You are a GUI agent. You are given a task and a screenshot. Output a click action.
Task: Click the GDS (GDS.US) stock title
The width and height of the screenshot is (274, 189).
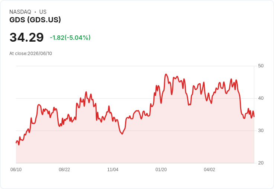(35, 20)
